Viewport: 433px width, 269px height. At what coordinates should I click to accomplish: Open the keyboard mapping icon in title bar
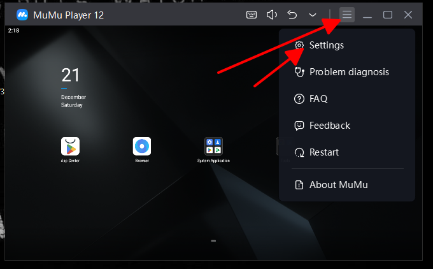(252, 15)
